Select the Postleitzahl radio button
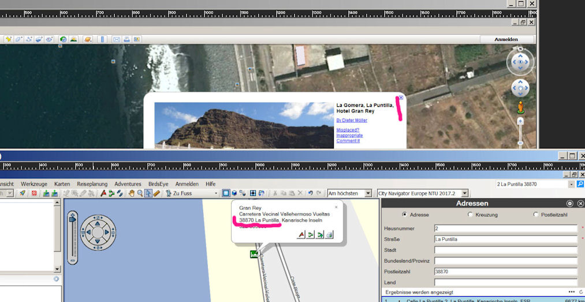This screenshot has width=585, height=302. click(x=536, y=215)
